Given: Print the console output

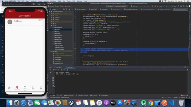Looking at the screenshot, I should (53, 83).
